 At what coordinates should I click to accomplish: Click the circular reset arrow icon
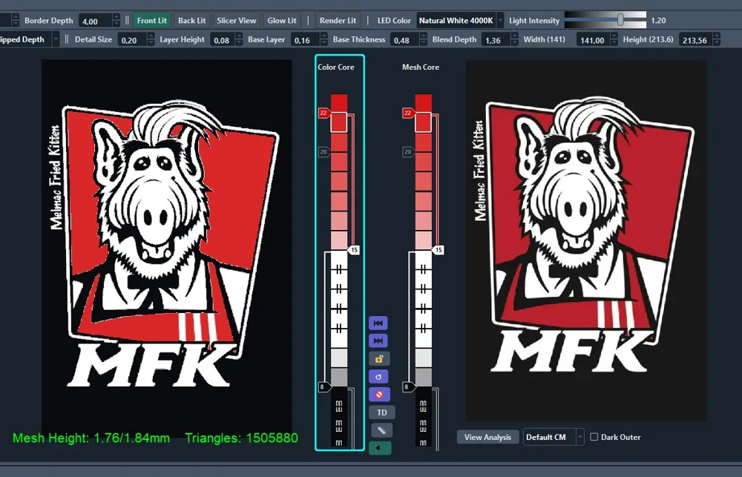[378, 377]
